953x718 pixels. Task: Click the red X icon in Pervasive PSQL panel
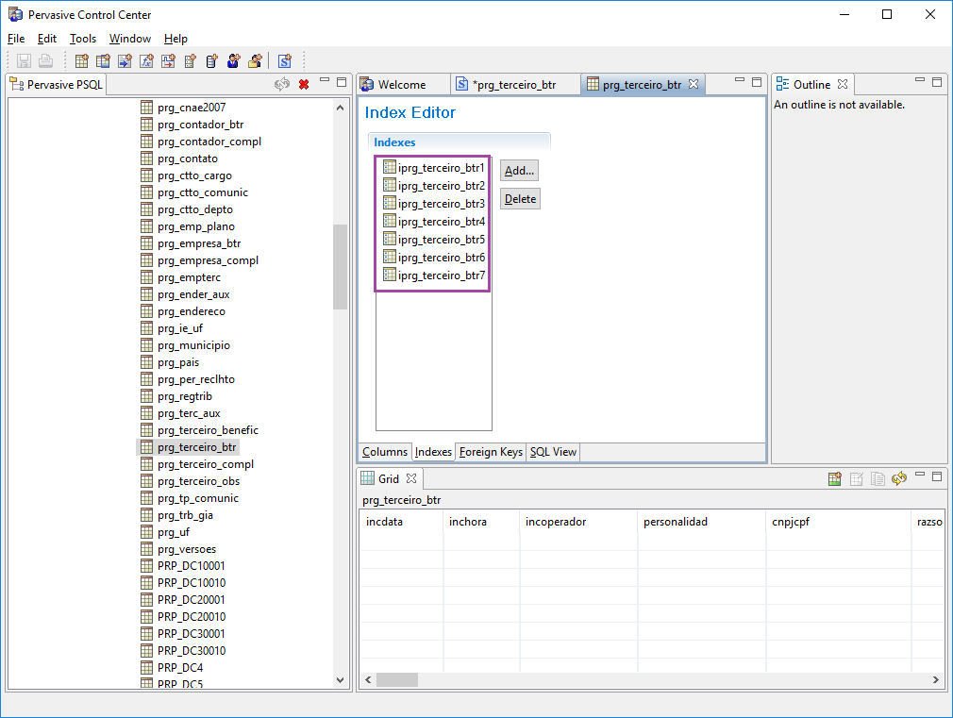(304, 85)
